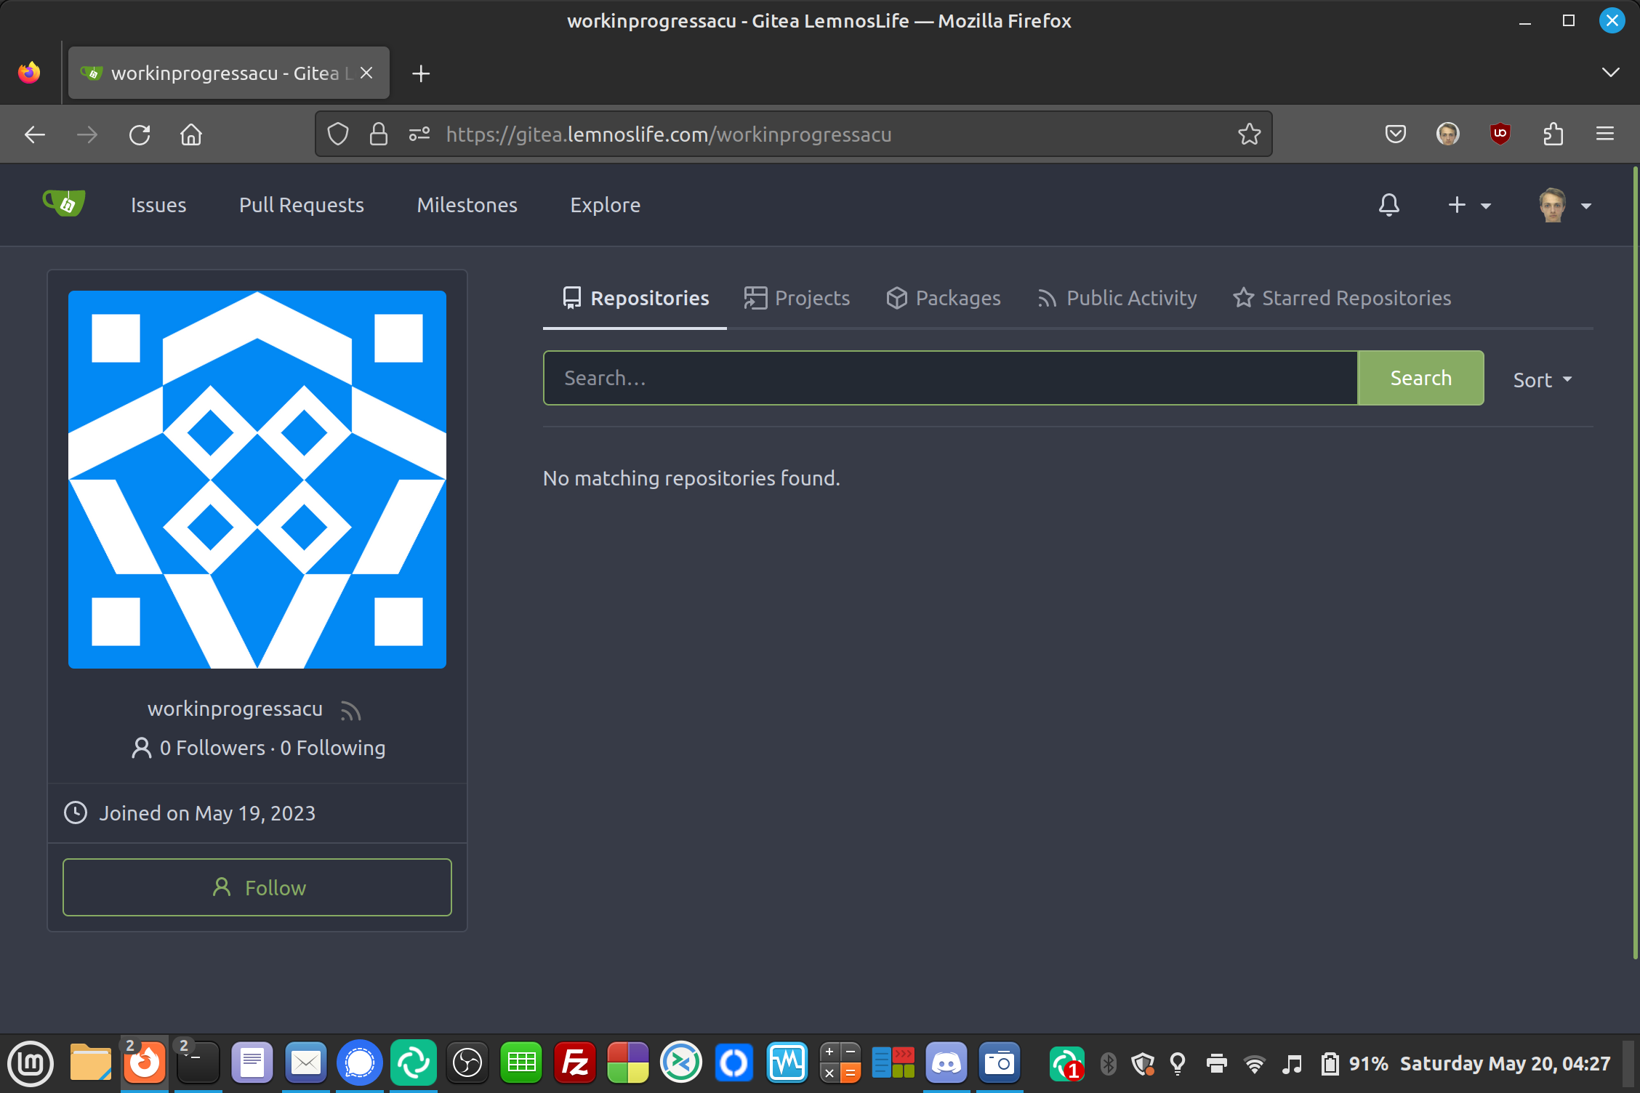Viewport: 1640px width, 1093px height.
Task: Open Discord from the taskbar
Action: coord(946,1063)
